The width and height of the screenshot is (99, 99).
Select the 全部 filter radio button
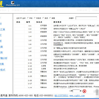(x=21, y=18)
